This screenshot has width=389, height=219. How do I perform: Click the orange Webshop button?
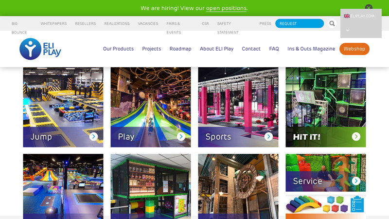click(x=354, y=49)
